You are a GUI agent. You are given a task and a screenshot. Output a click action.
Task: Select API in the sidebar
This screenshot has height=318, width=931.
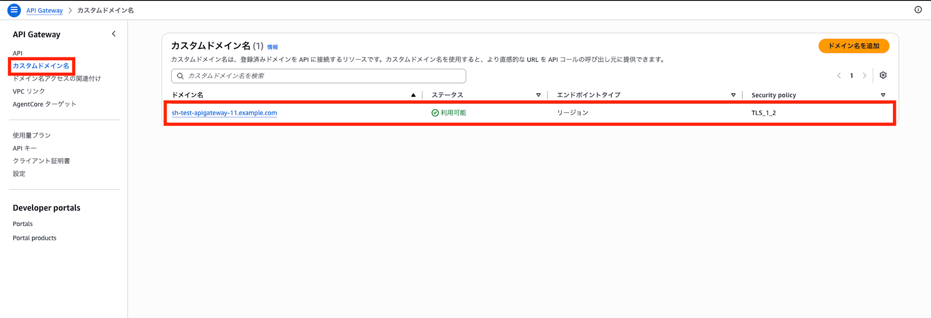coord(18,53)
